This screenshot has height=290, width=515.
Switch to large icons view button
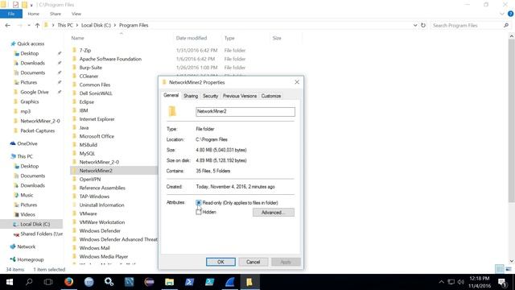click(509, 269)
